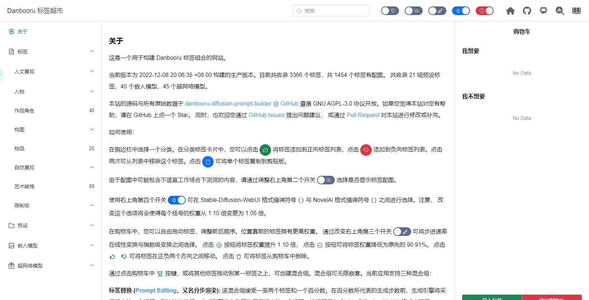Open the chart magnifier analysis icon
The image size is (589, 300).
coord(560,11)
